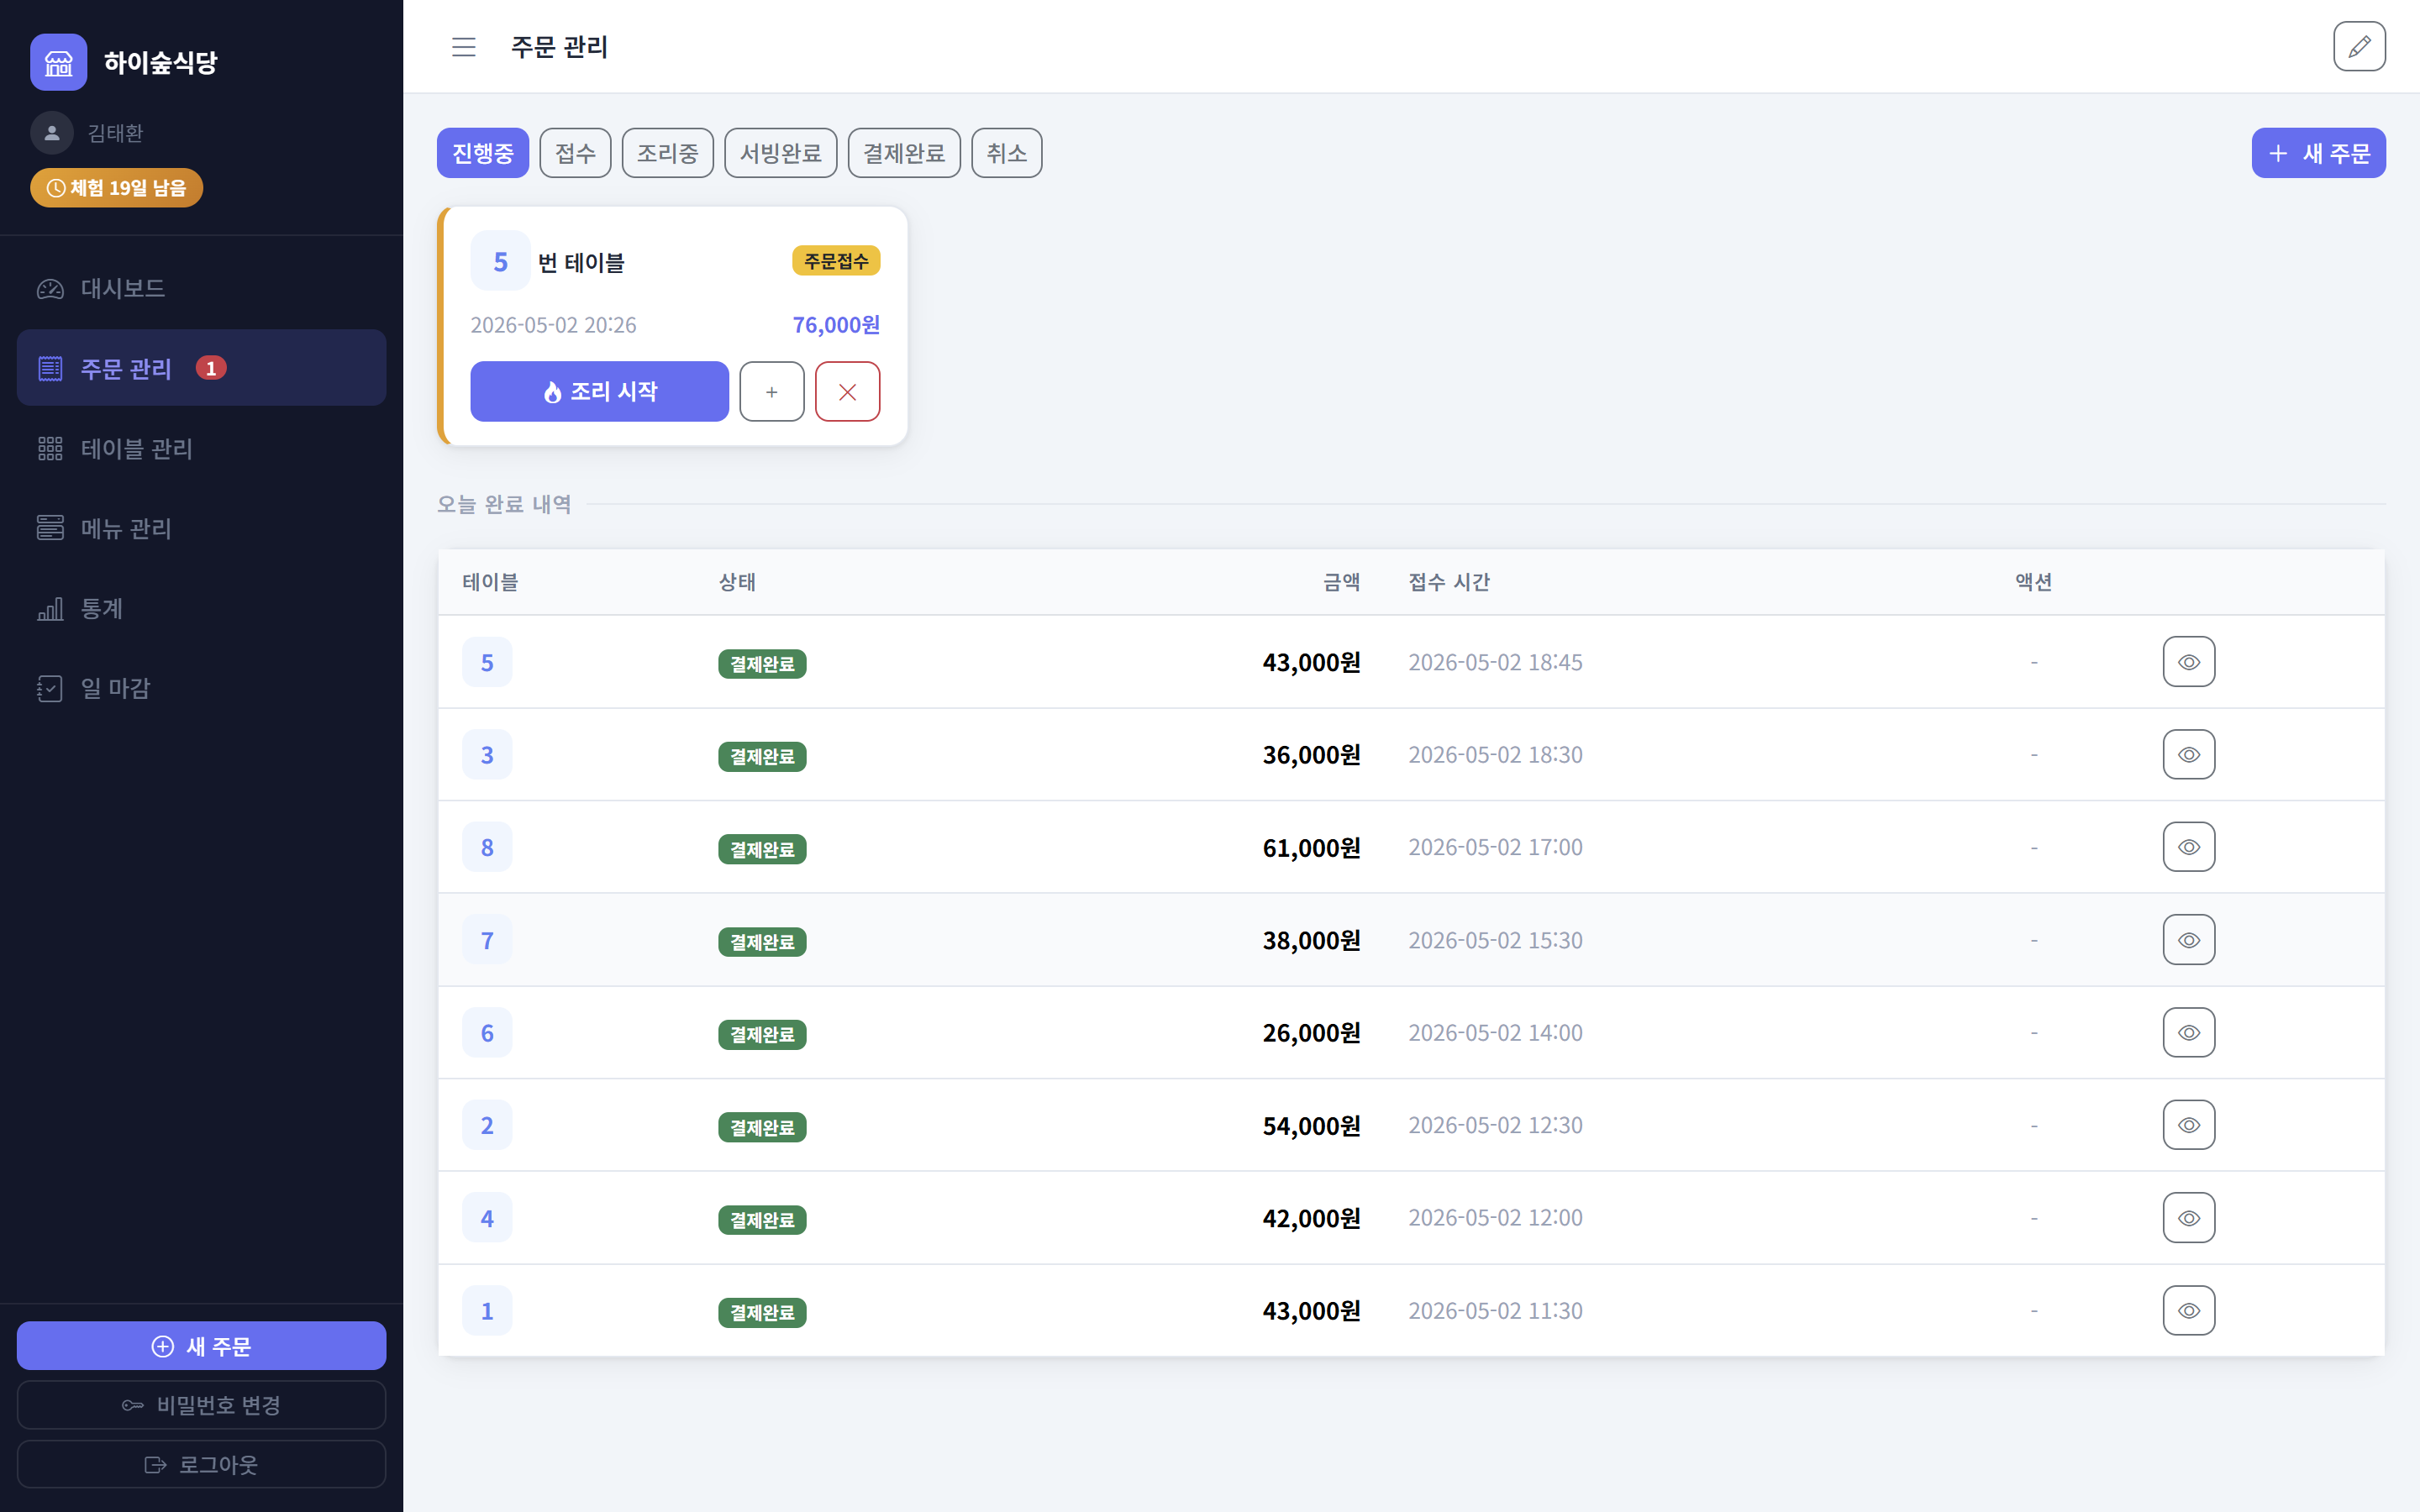2420x1512 pixels.
Task: View details of the 18:30 order
Action: pyautogui.click(x=2189, y=754)
